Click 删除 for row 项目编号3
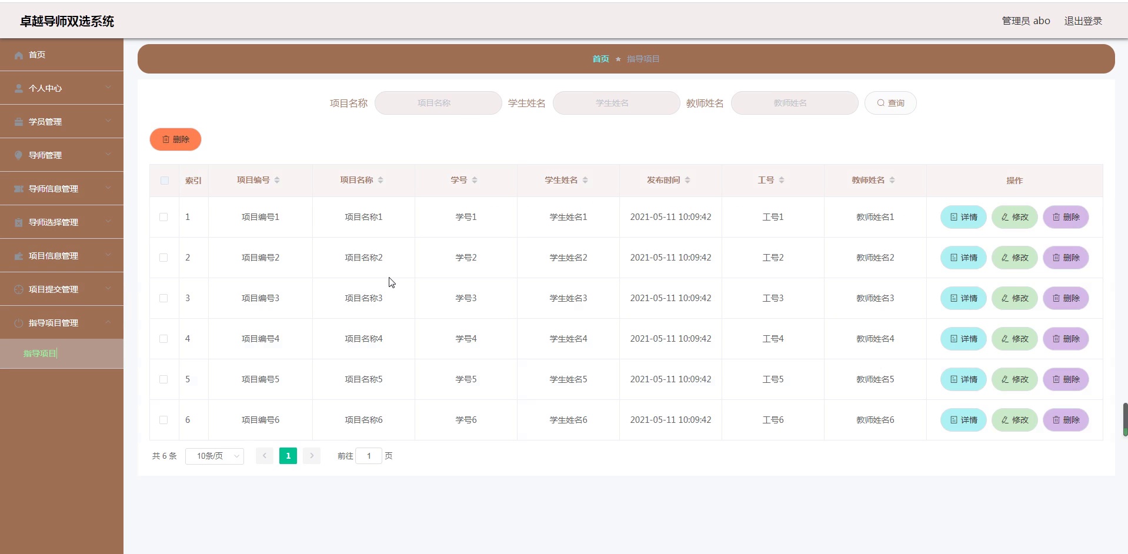This screenshot has width=1128, height=554. pyautogui.click(x=1066, y=298)
